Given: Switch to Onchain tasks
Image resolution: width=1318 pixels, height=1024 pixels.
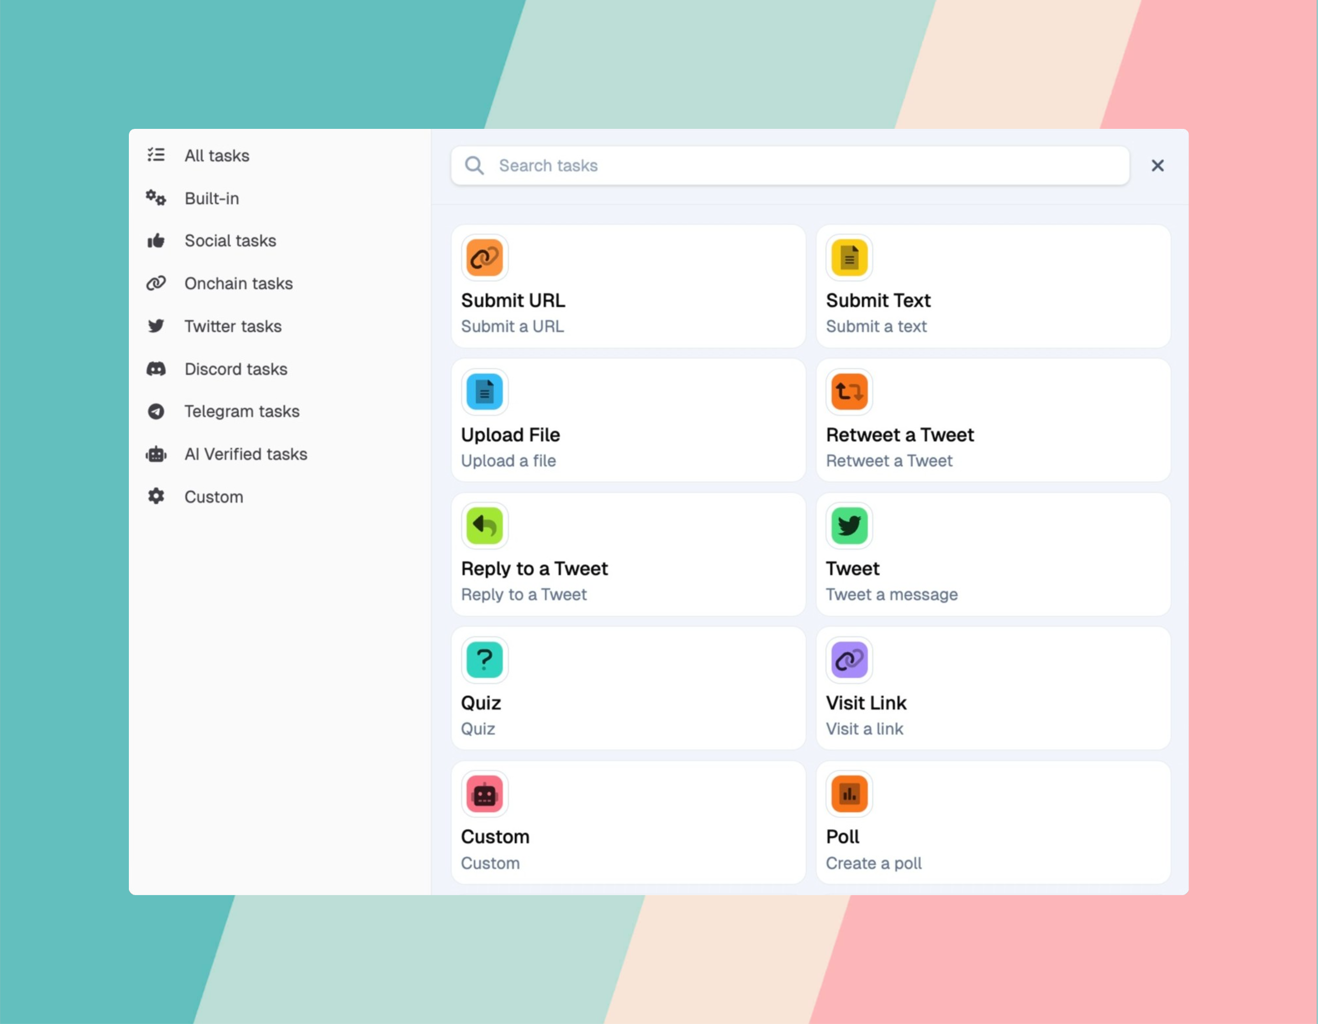Looking at the screenshot, I should pos(238,283).
